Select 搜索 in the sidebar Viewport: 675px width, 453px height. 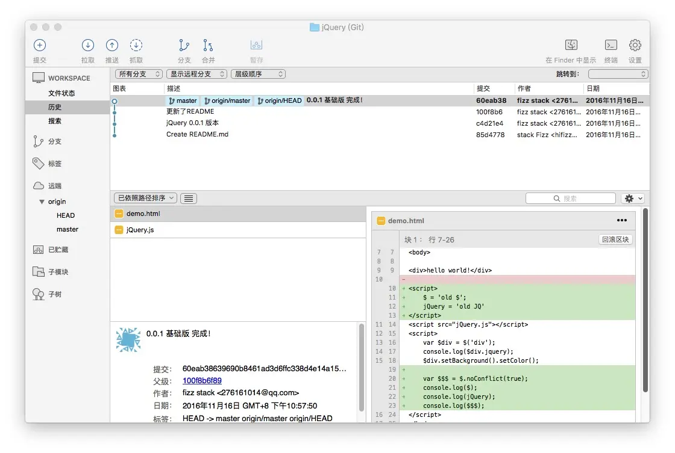[55, 121]
